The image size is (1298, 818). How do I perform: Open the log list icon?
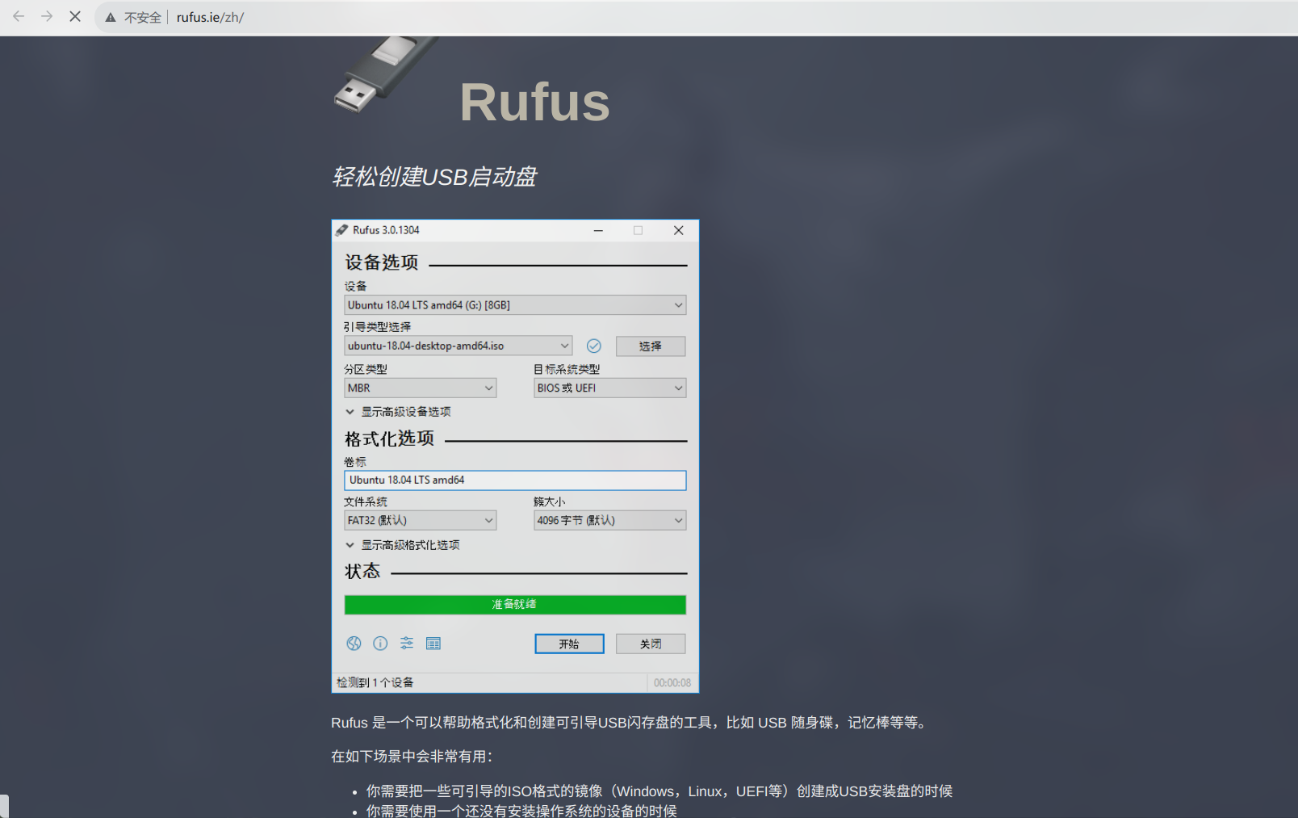click(433, 643)
